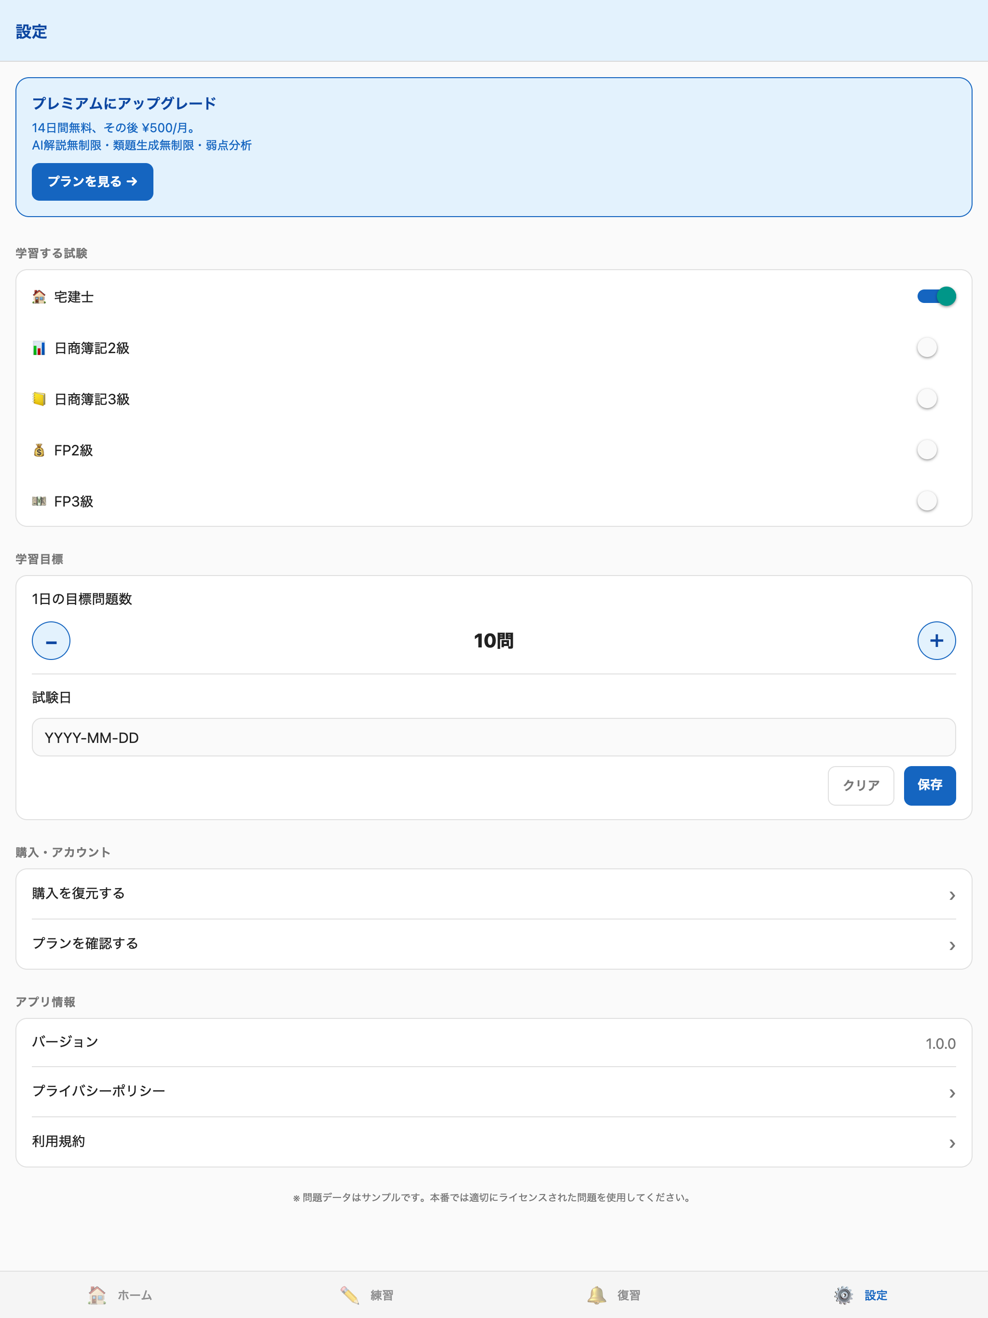Select the 設定 tab label
This screenshot has height=1318, width=988.
(x=876, y=1295)
